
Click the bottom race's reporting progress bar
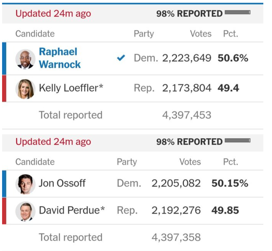coord(238,141)
